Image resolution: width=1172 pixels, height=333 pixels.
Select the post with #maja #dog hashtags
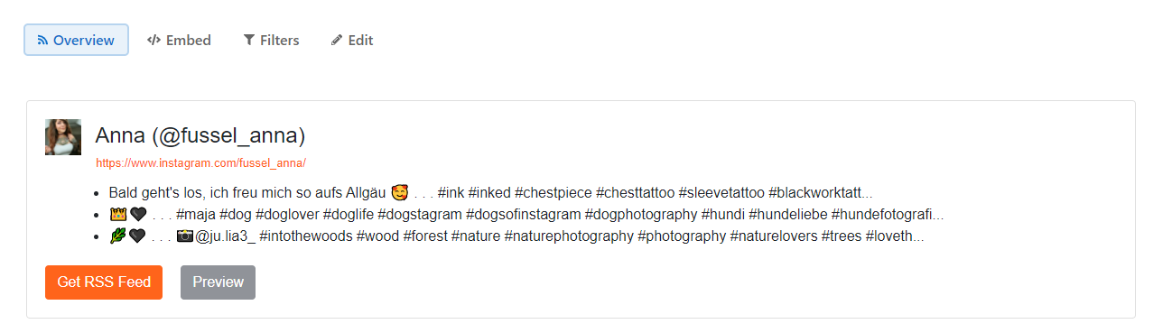(526, 215)
